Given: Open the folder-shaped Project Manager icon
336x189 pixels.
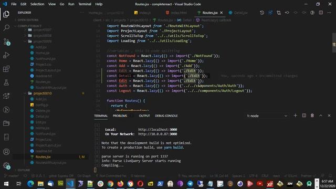Looking at the screenshot, I should click(x=6, y=123).
